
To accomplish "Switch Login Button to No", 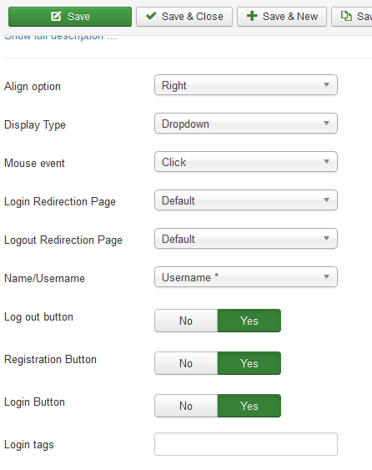I will coord(186,406).
